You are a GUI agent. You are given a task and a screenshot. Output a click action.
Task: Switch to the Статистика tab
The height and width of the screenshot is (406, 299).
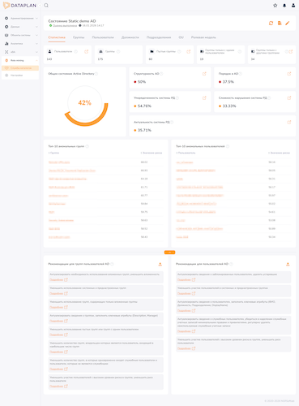pos(57,37)
